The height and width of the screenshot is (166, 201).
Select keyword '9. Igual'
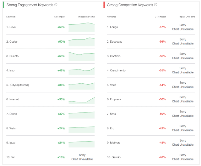[x=11, y=143]
